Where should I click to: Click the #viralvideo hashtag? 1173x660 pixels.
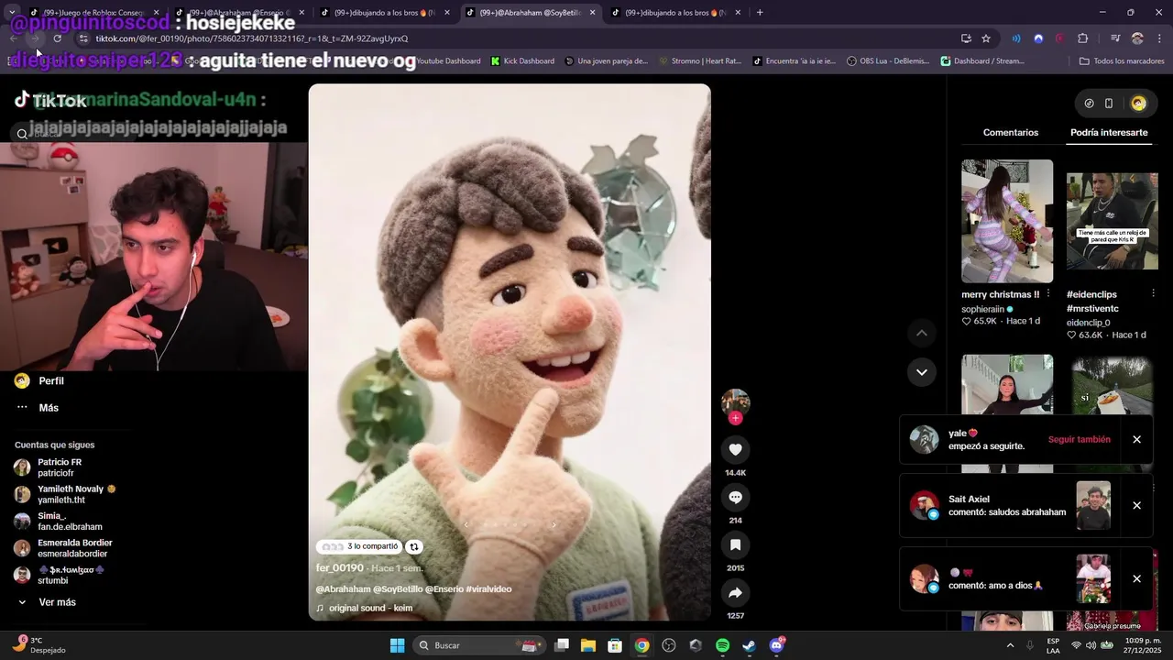point(488,589)
